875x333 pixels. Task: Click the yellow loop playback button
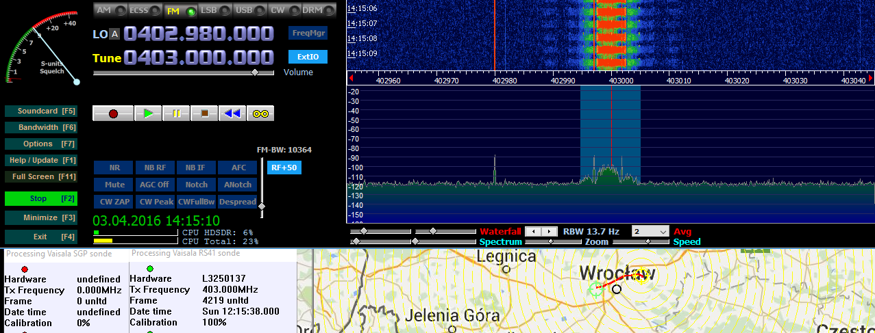click(260, 114)
